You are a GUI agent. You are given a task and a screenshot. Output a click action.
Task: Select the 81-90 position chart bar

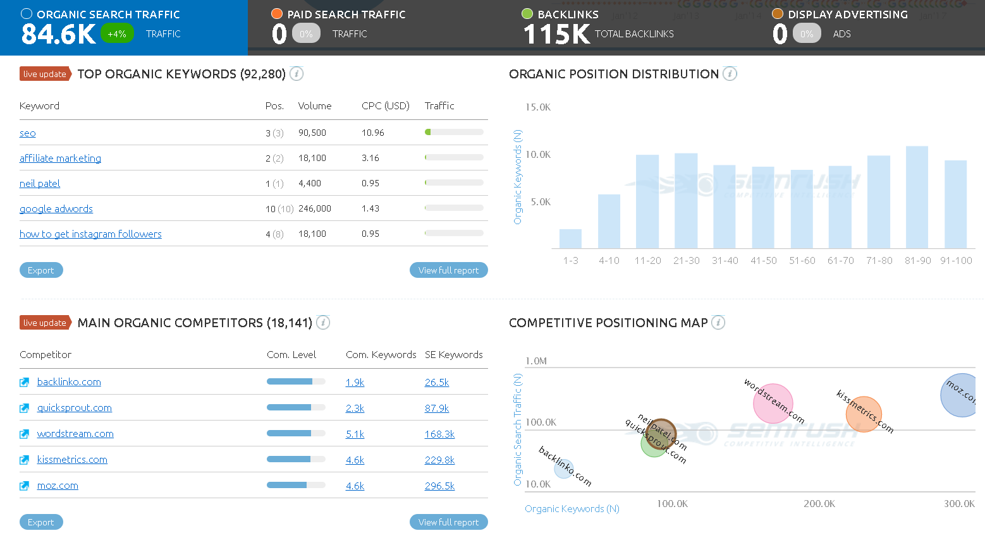917,197
